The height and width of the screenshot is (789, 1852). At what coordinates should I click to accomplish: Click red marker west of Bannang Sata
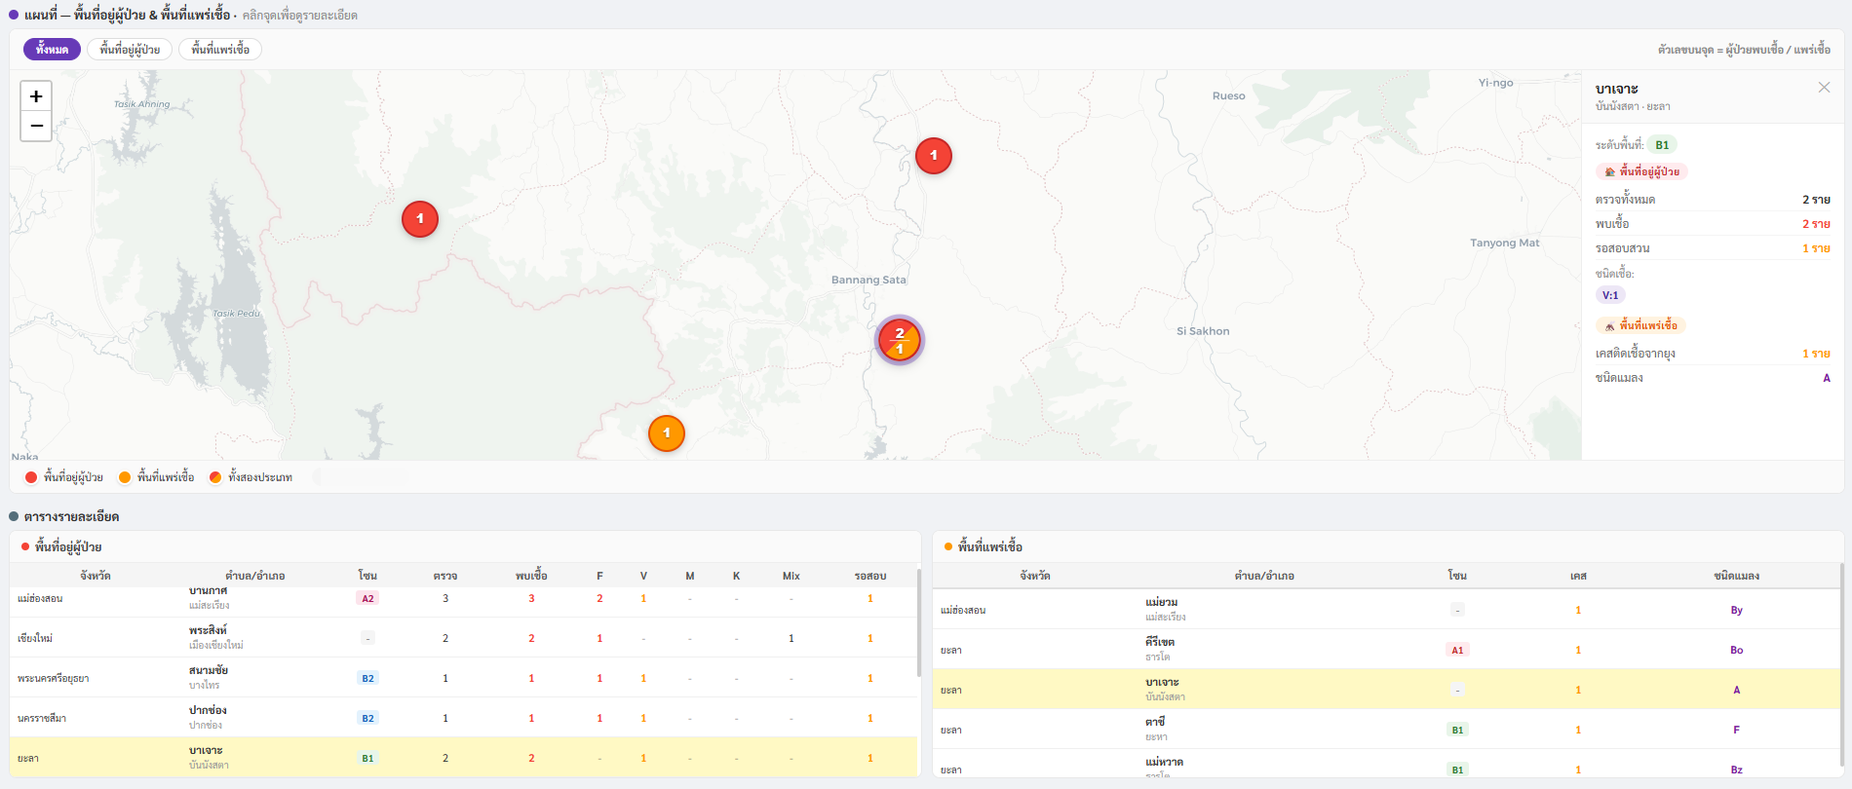click(420, 219)
